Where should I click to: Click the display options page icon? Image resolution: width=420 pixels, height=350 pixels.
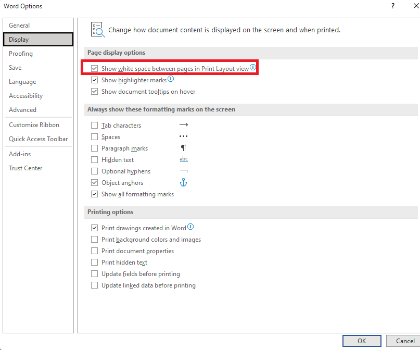[98, 30]
